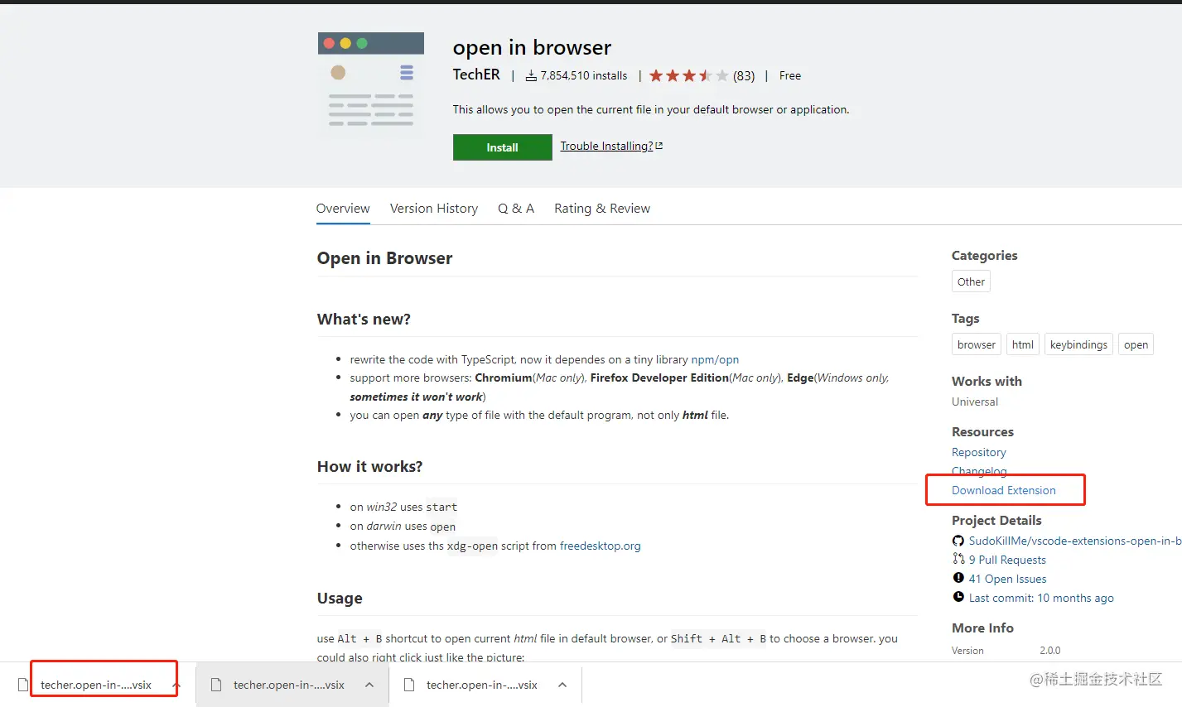Open Last commit: 10 months ago link
Viewport: 1182px width, 707px height.
[x=1041, y=598]
